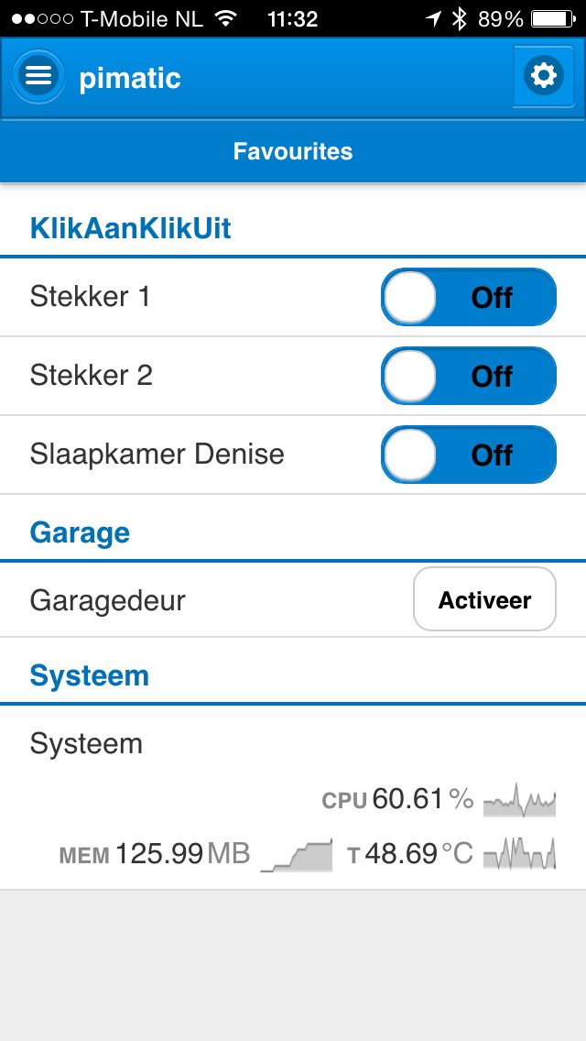The width and height of the screenshot is (586, 1041).
Task: Tap the CPU usage sparkline graph
Action: (519, 801)
